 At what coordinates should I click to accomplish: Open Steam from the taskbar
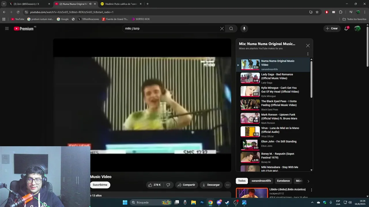tap(227, 202)
